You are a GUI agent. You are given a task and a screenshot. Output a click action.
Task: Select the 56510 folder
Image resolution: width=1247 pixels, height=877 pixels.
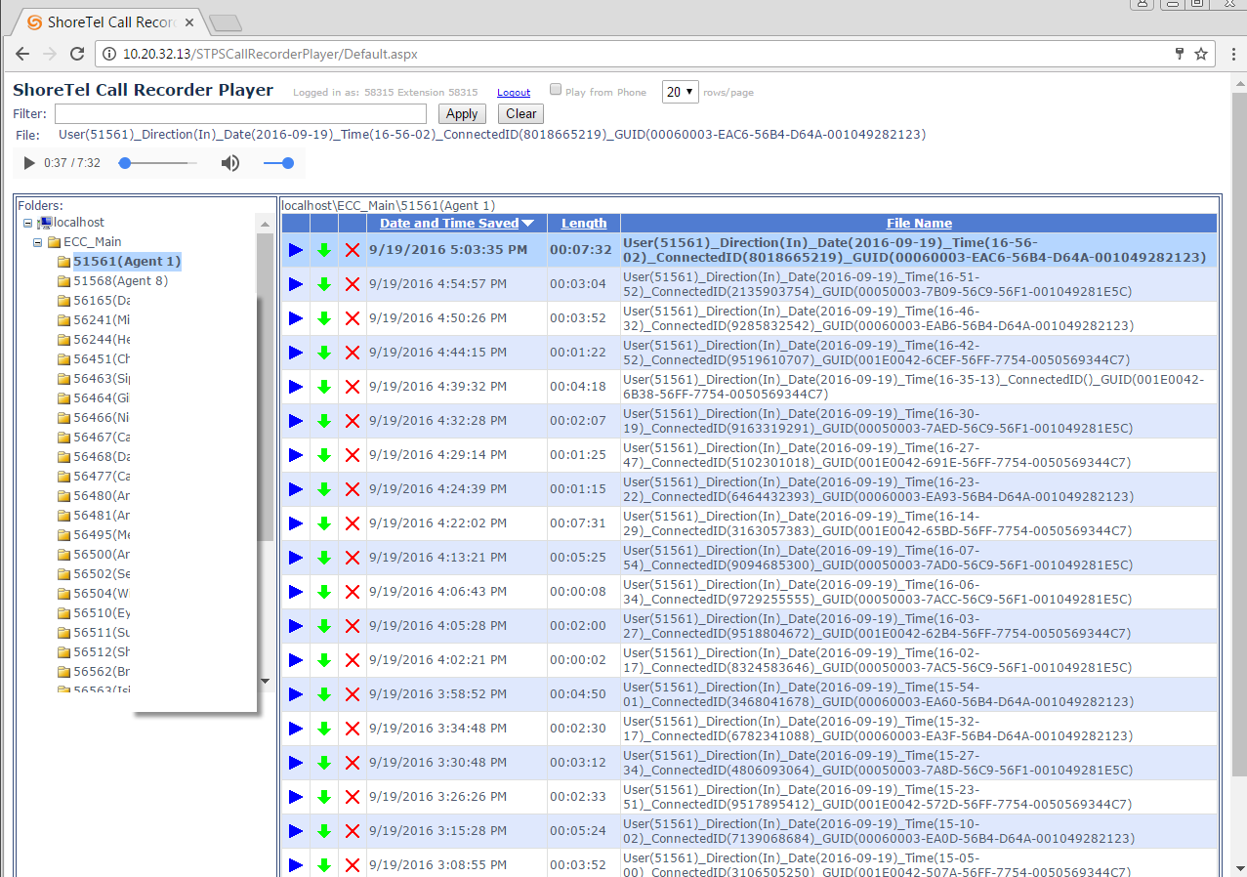pos(102,613)
